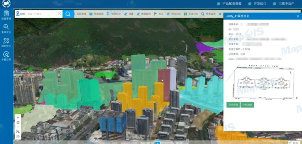
Task: Open the 多屏对比 multi-screen compare tool
Action: [x=191, y=14]
